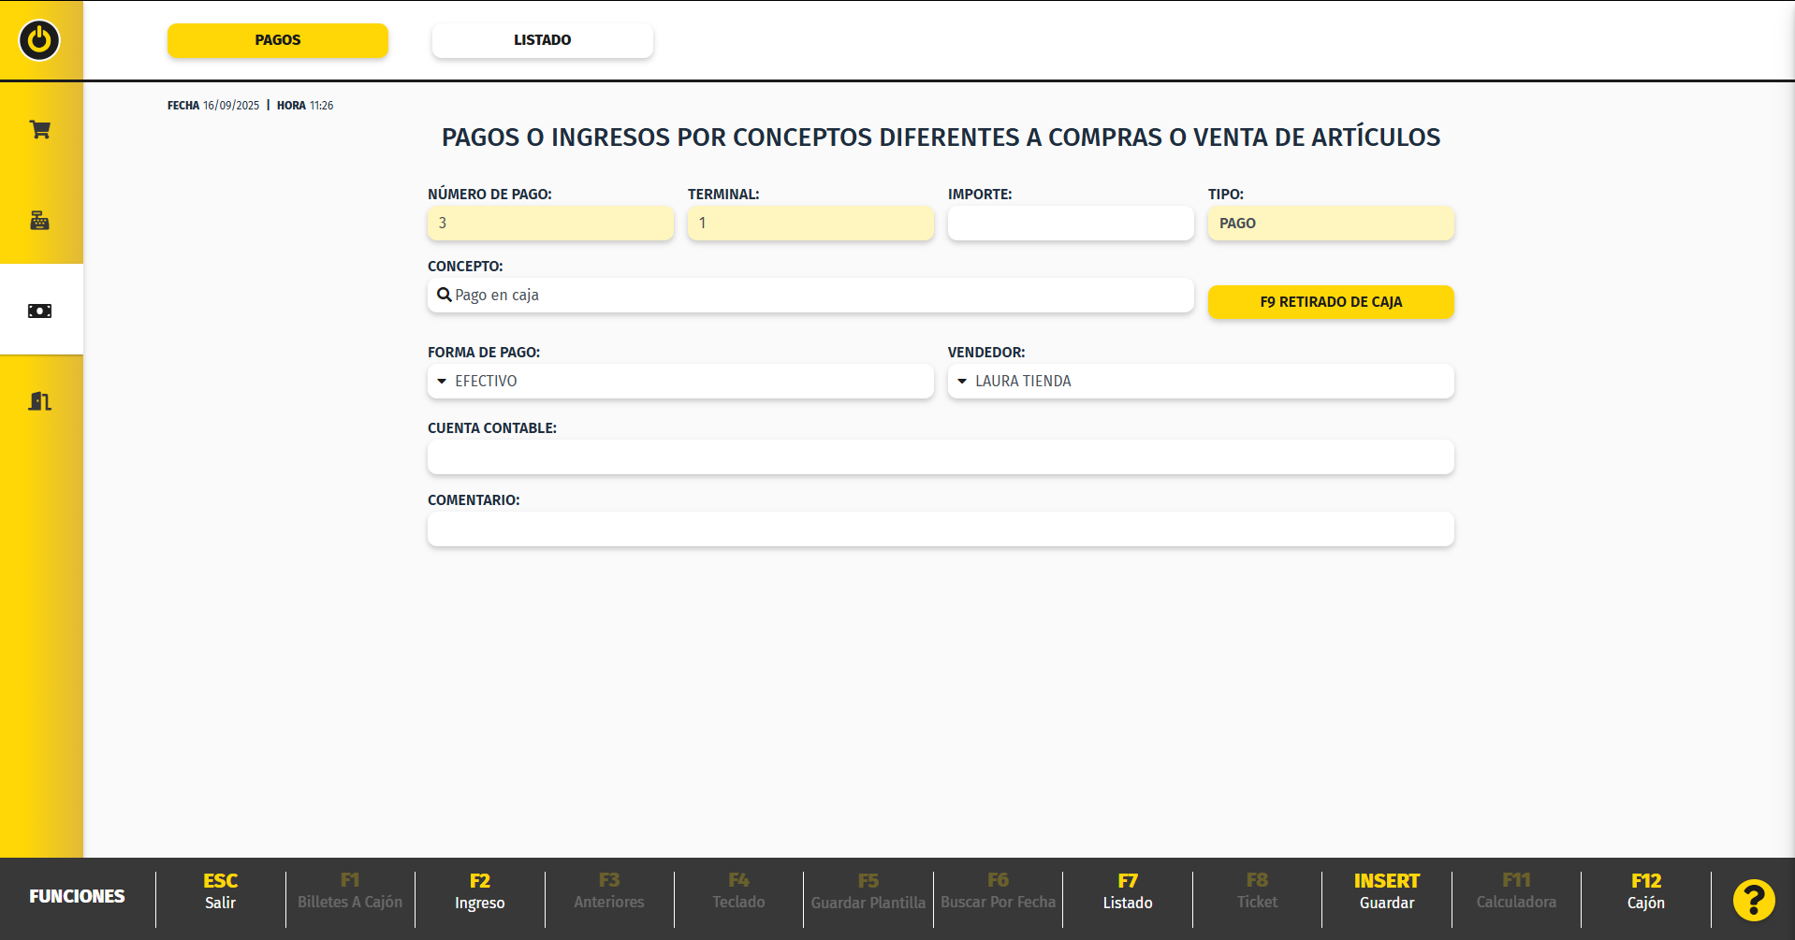Viewport: 1795px width, 940px height.
Task: Choose F2 Ingreso in the function bar
Action: coord(479,891)
